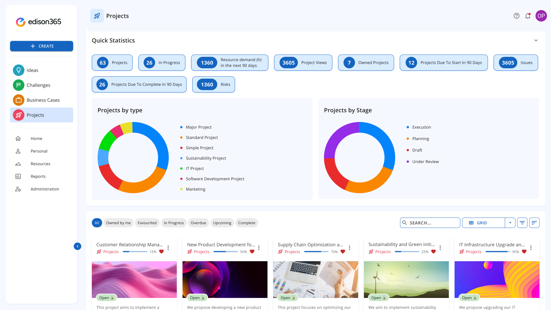Click the Challenges icon in sidebar
This screenshot has width=551, height=310.
click(18, 85)
